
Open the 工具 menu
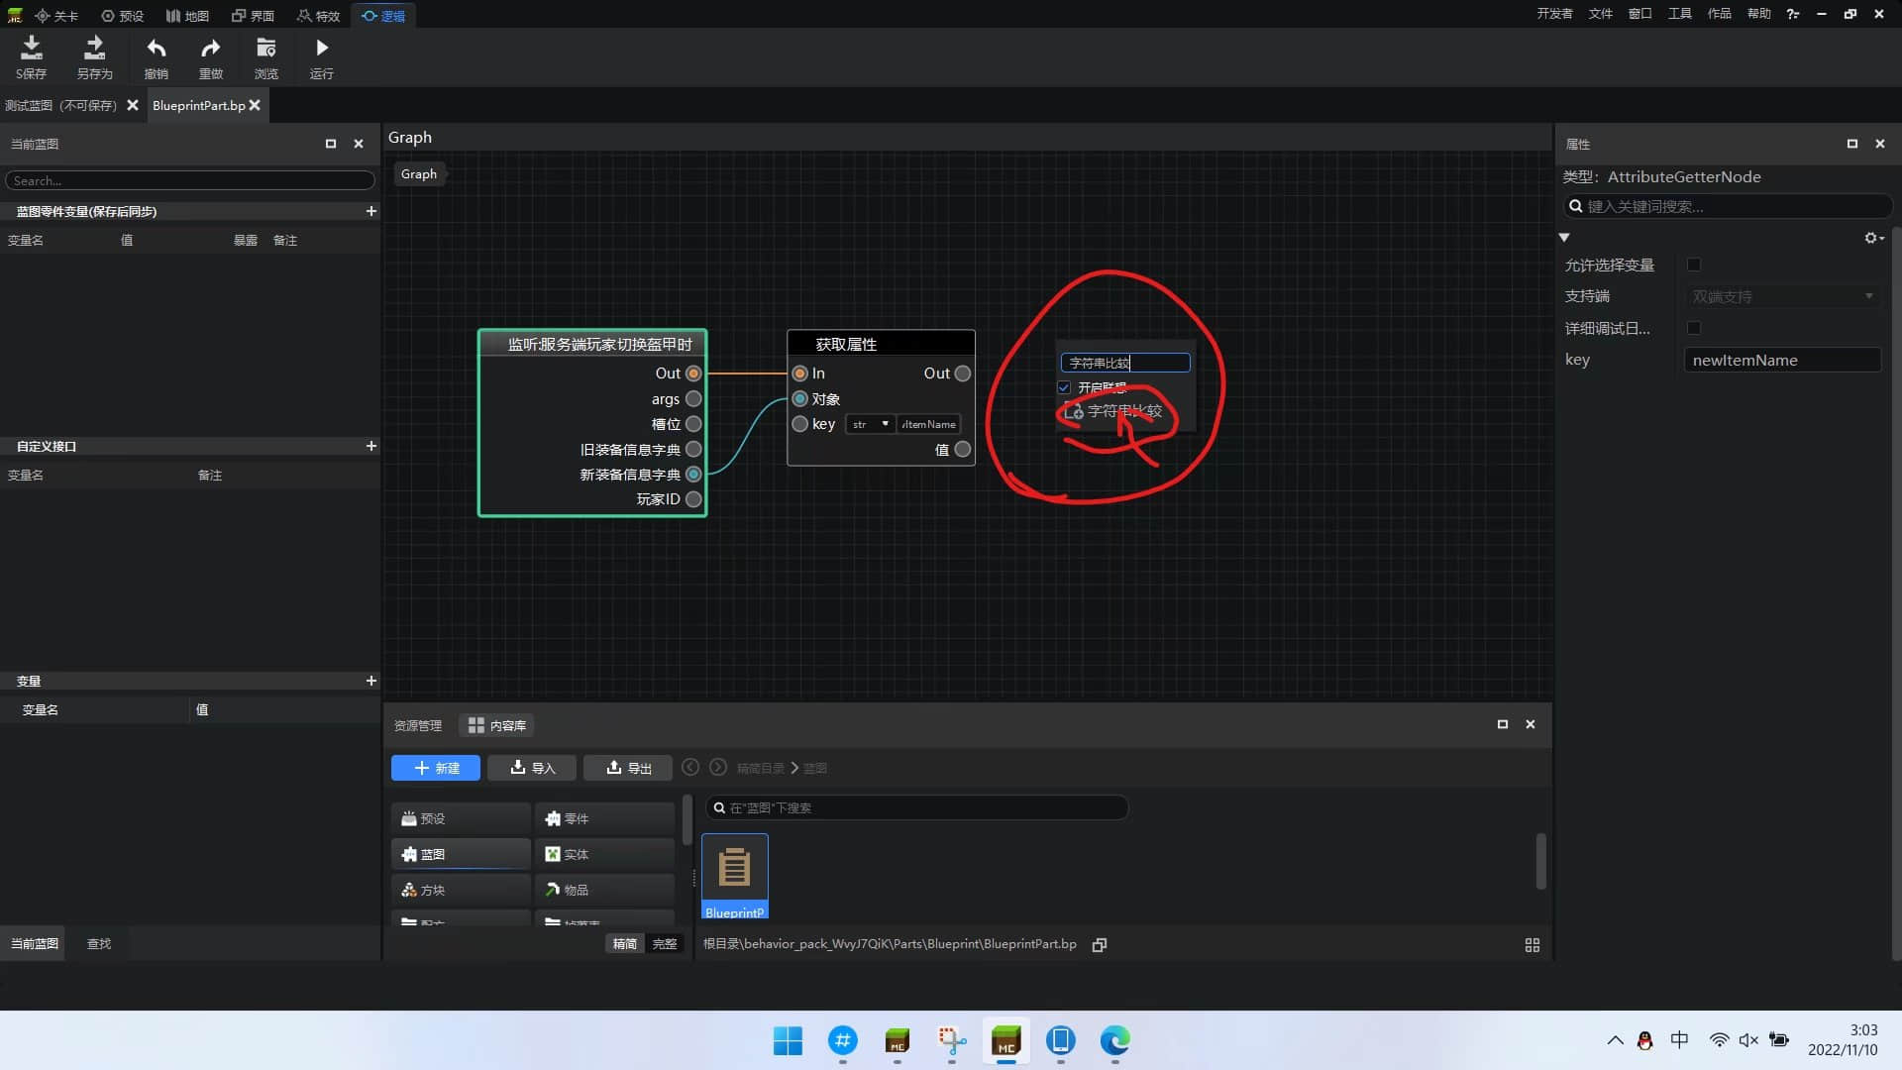pyautogui.click(x=1680, y=14)
